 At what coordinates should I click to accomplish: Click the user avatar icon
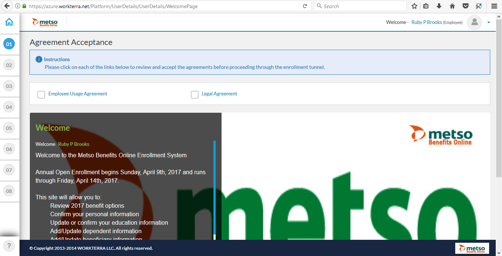click(474, 22)
